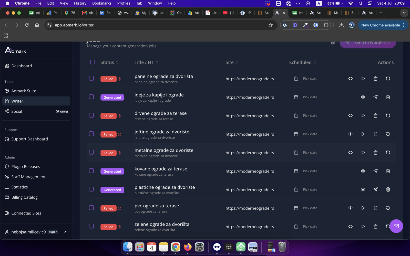This screenshot has width=410, height=256.
Task: Send 'ideje za kapije i ograde' to WordPress
Action: 375,97
